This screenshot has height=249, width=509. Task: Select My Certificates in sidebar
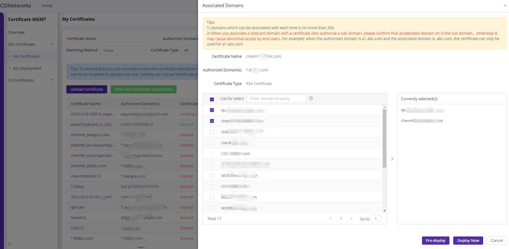[x=26, y=56]
